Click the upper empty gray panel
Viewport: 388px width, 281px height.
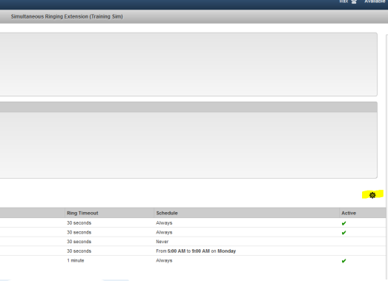tap(188, 65)
